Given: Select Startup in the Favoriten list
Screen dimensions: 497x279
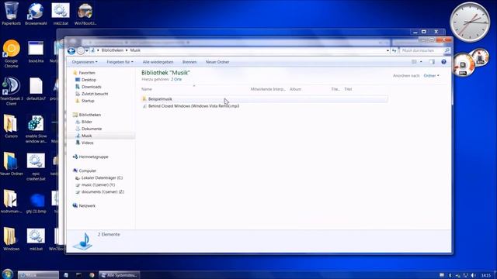Looking at the screenshot, I should [88, 101].
